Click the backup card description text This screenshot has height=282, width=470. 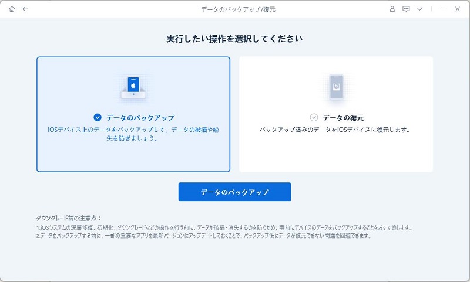click(x=133, y=134)
